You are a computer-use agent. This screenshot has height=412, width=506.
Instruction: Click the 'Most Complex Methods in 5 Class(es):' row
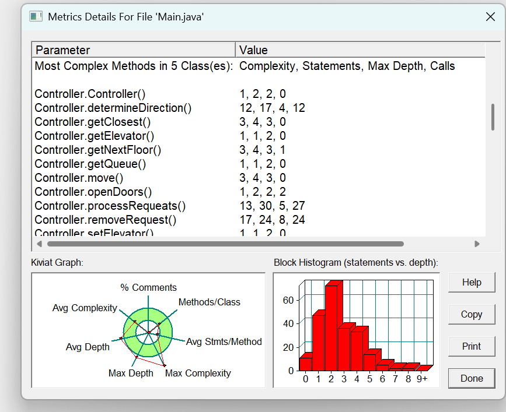coord(259,66)
